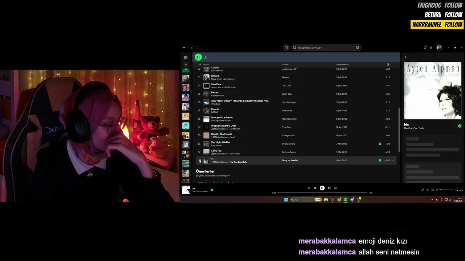The width and height of the screenshot is (465, 261).
Task: Collapse Your Library sidebar icon
Action: pos(186,58)
